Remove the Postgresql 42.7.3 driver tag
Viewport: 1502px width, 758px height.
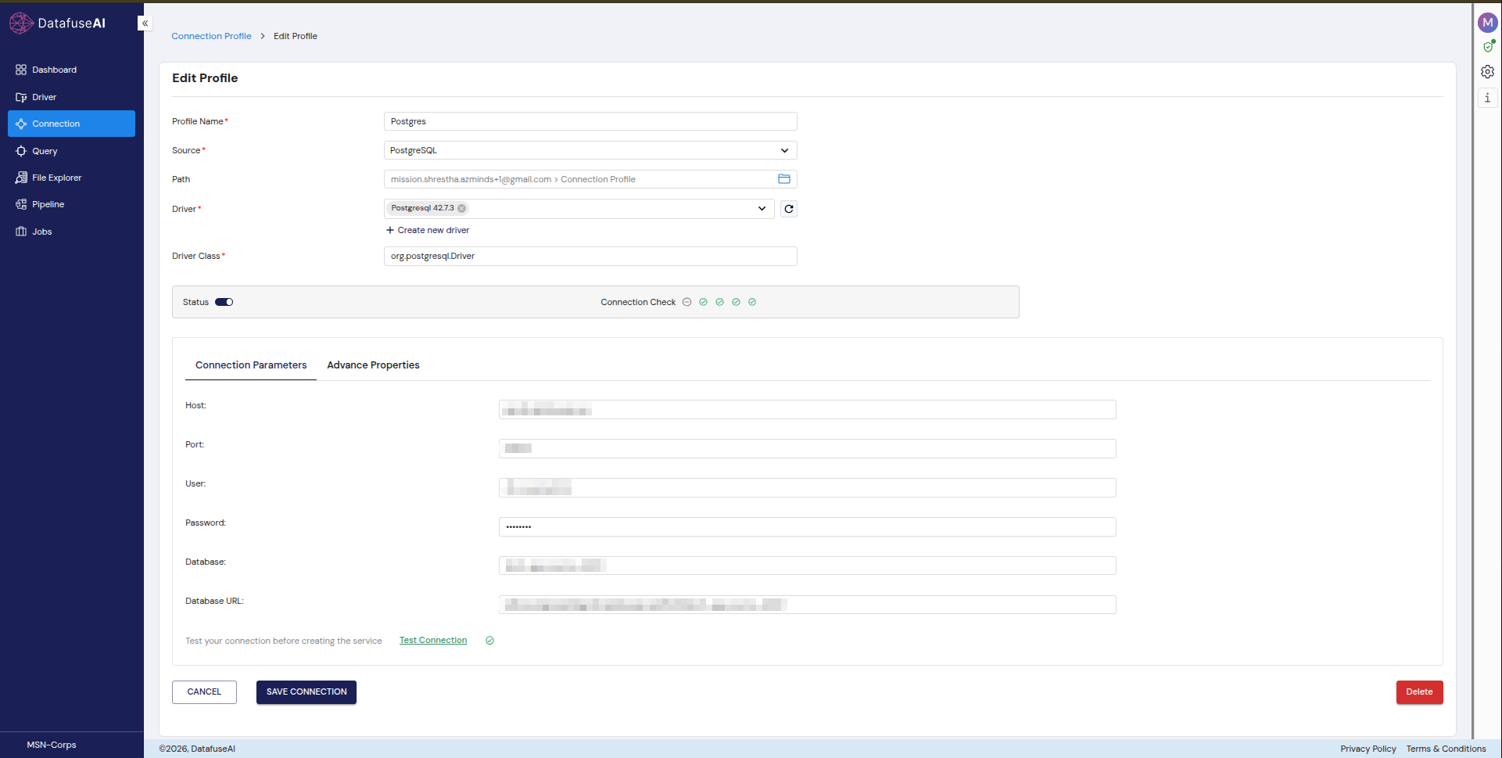462,208
